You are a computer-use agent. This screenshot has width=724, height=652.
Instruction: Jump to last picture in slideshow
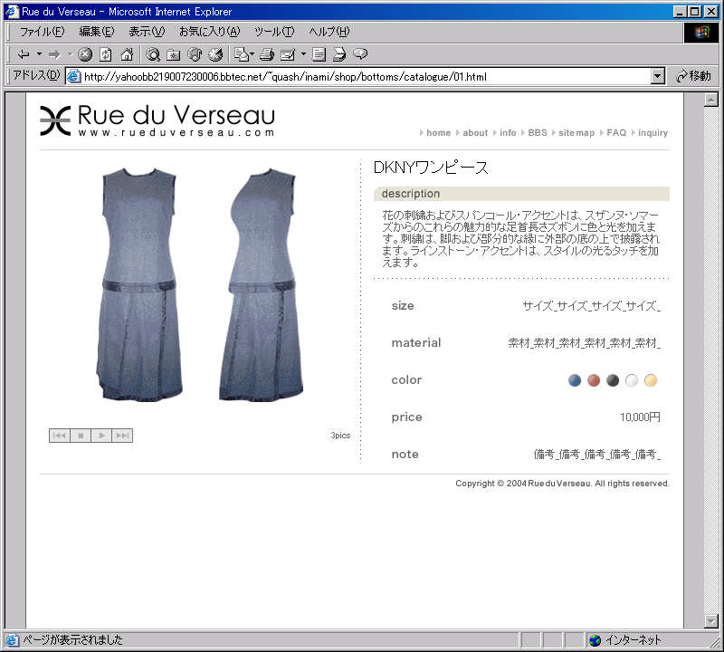[x=122, y=436]
